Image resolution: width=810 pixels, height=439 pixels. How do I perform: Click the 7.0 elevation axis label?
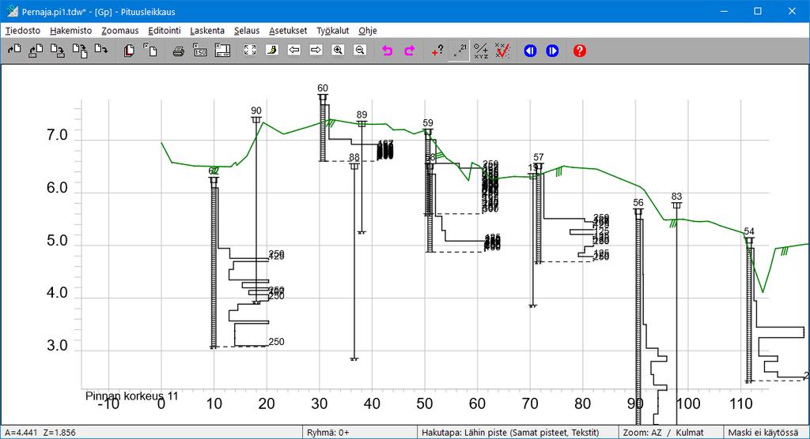pos(57,135)
